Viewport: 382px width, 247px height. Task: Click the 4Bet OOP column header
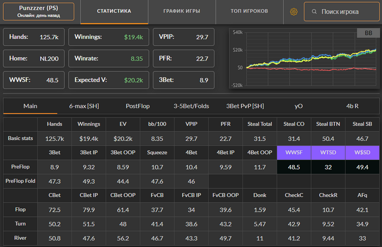[260, 153]
